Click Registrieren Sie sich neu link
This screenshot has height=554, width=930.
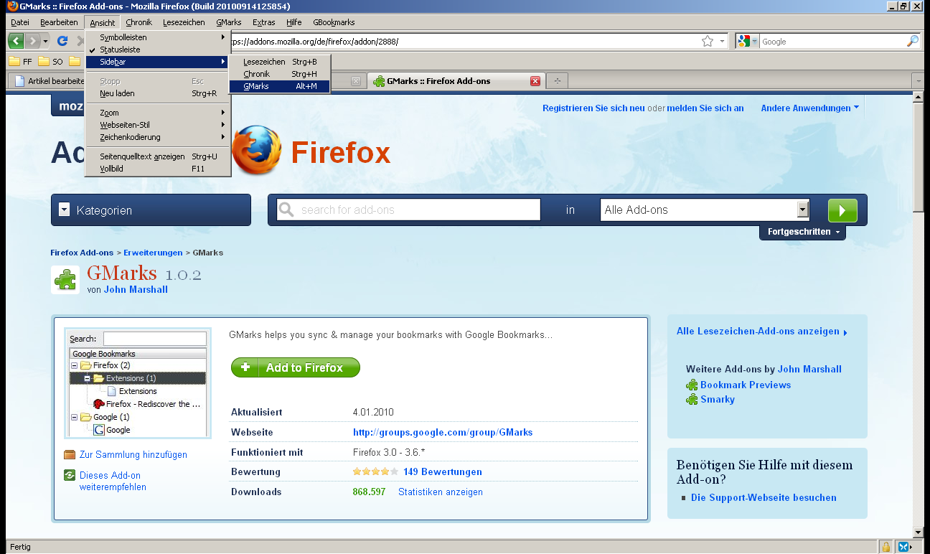593,108
